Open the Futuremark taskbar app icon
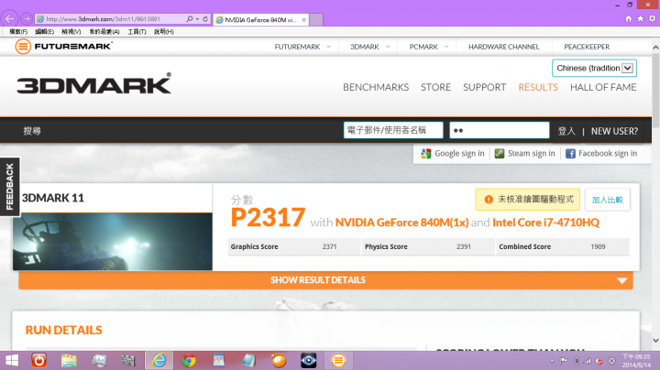The image size is (660, 370). 338,360
